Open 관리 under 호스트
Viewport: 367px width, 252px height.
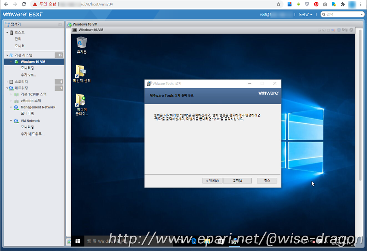click(x=18, y=39)
